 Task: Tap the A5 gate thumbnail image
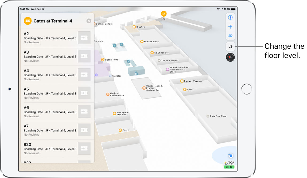pos(84,93)
